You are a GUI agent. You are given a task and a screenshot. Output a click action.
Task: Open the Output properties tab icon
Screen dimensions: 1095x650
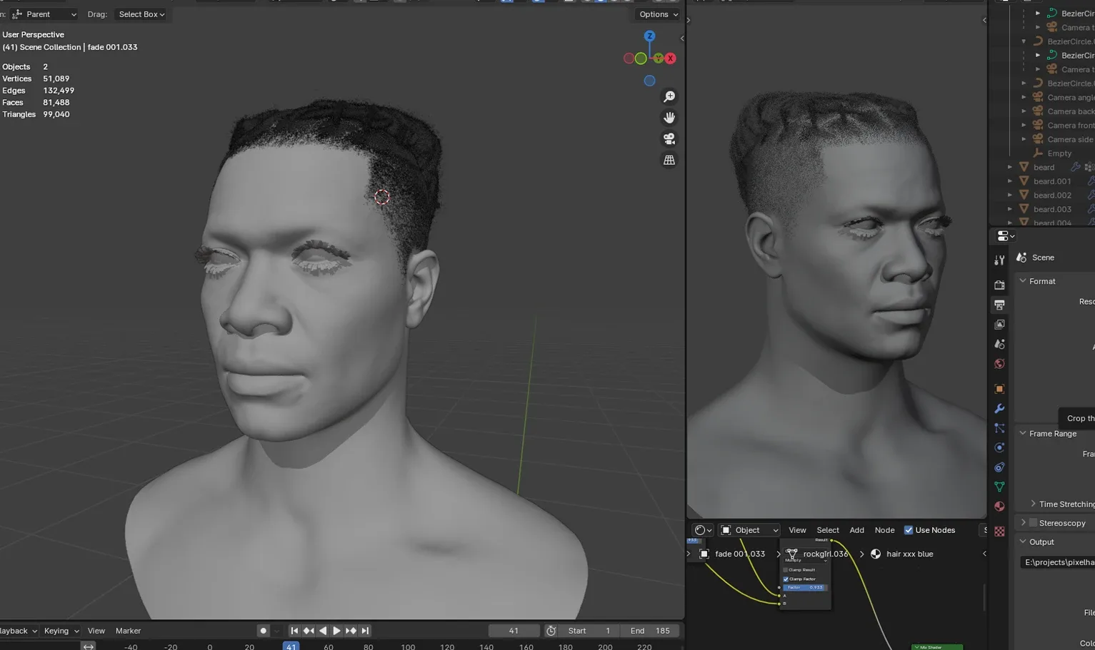tap(999, 305)
